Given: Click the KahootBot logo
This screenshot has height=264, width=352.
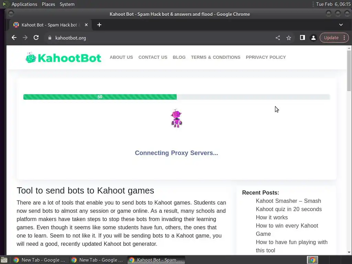Looking at the screenshot, I should coord(63,58).
